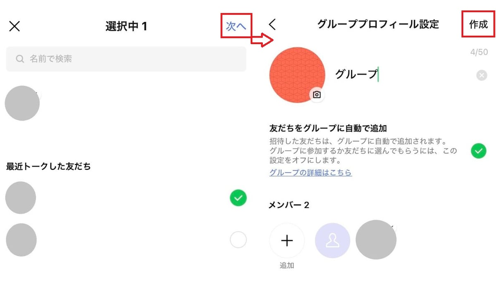Check the circle next to the second recent friend
The height and width of the screenshot is (302, 496).
pos(238,240)
